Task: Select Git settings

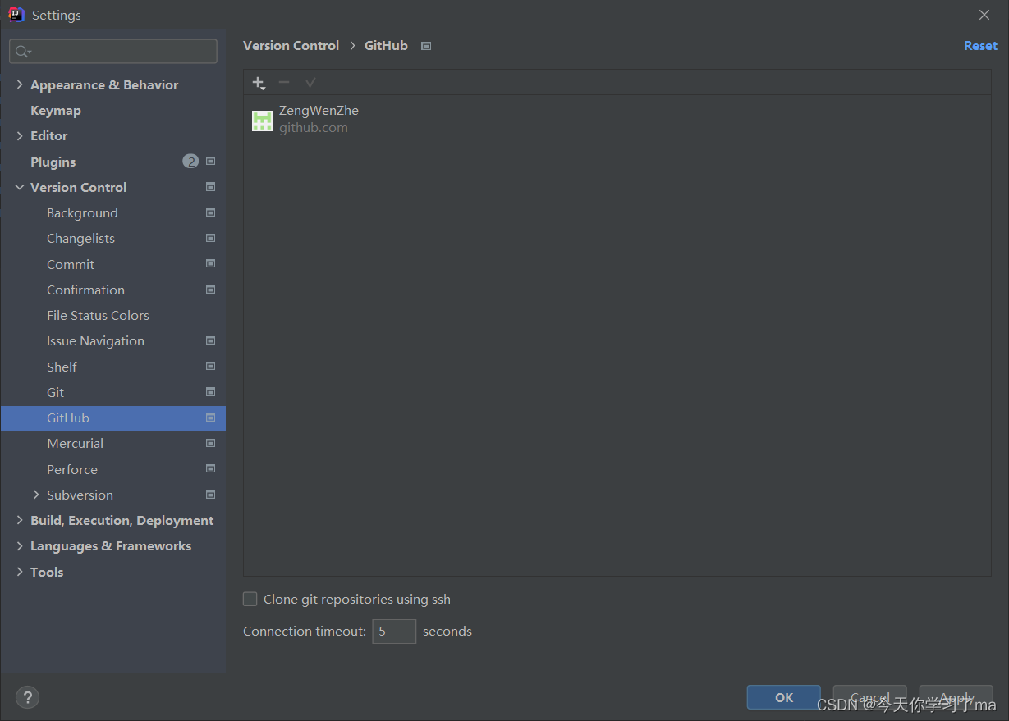Action: tap(55, 392)
